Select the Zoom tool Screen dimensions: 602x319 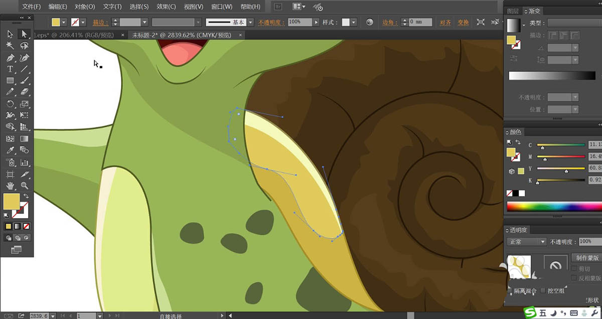[24, 186]
